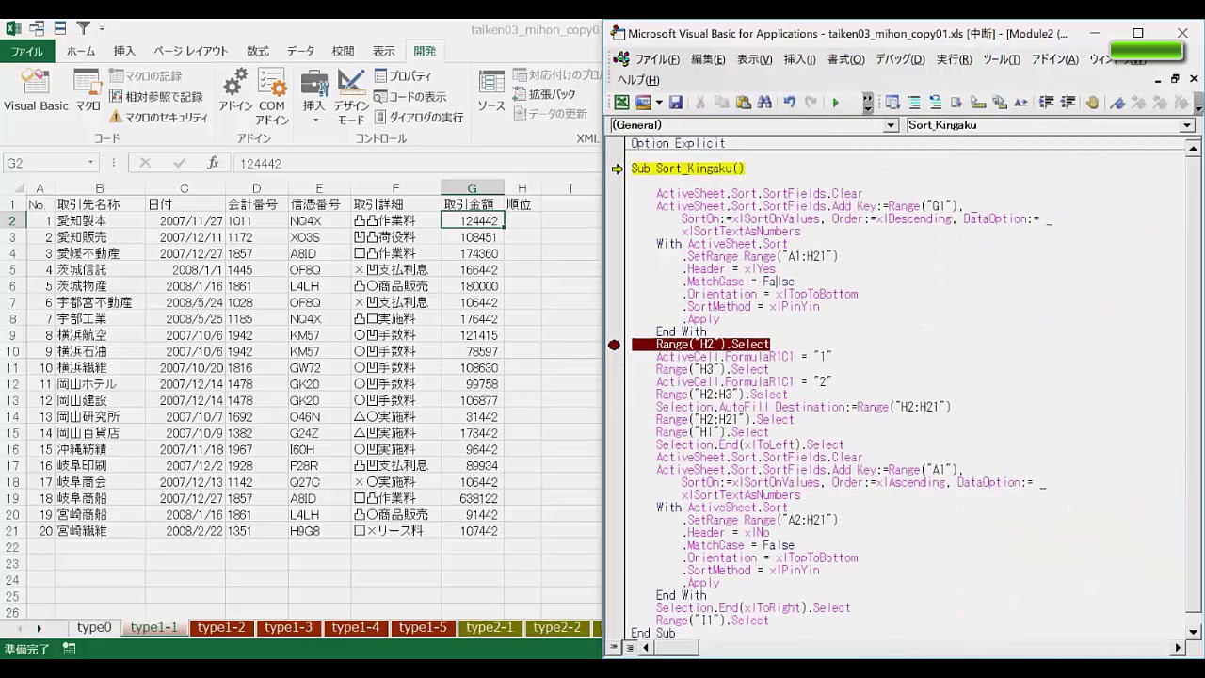Run the macro with the green play button
The width and height of the screenshot is (1205, 678).
pyautogui.click(x=835, y=103)
